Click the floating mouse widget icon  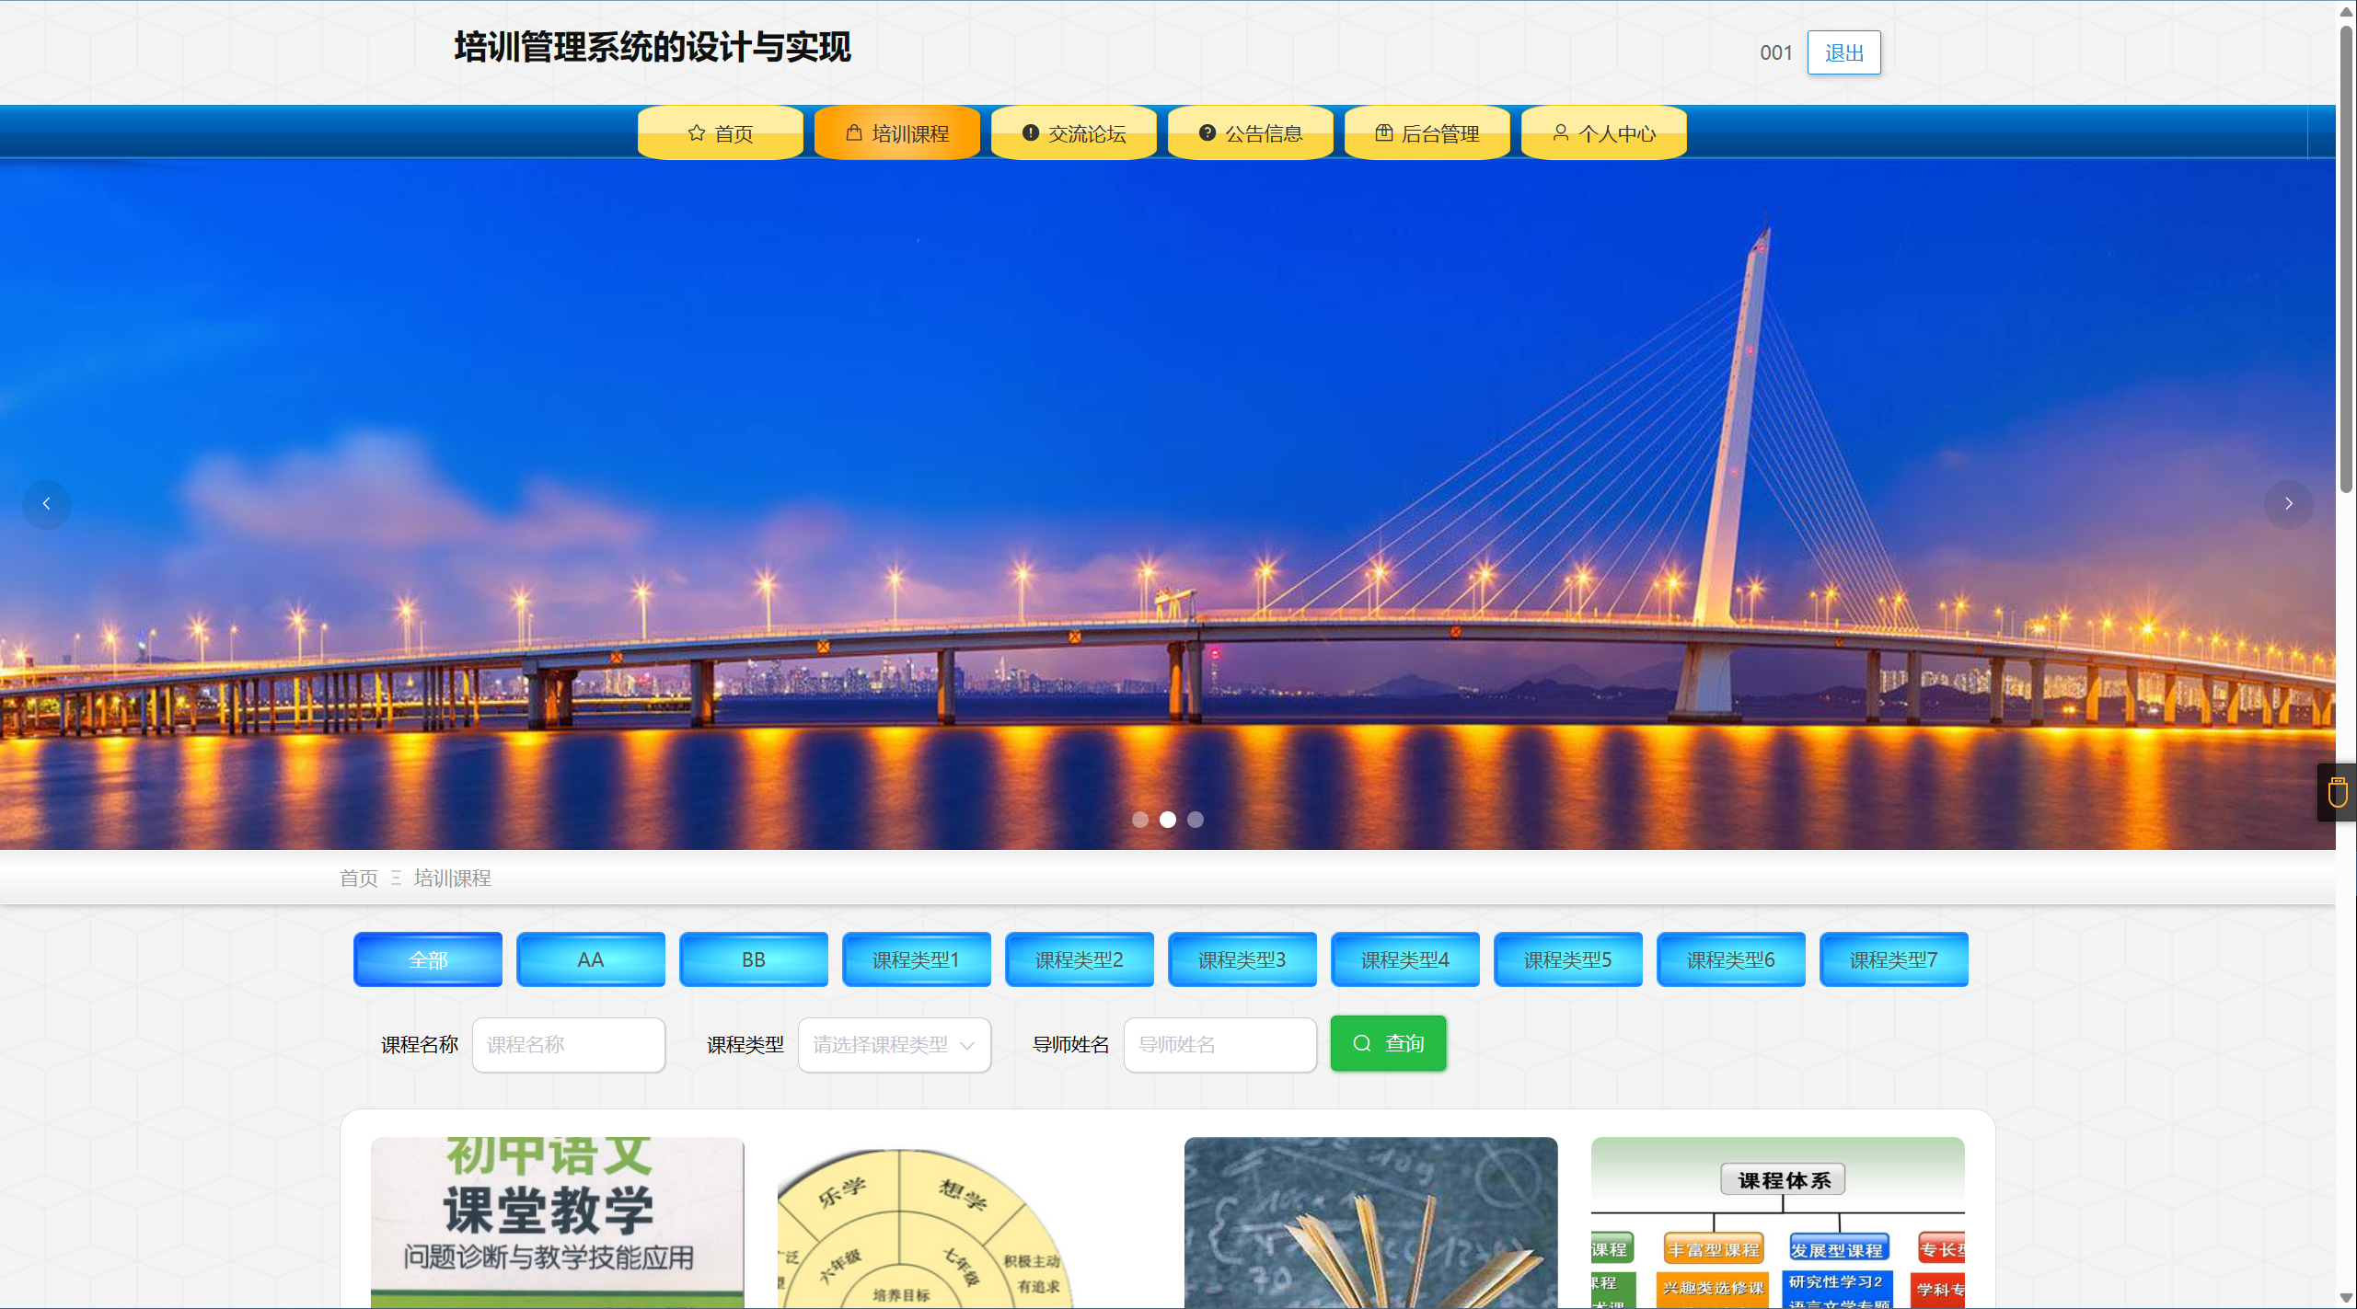click(x=2338, y=792)
